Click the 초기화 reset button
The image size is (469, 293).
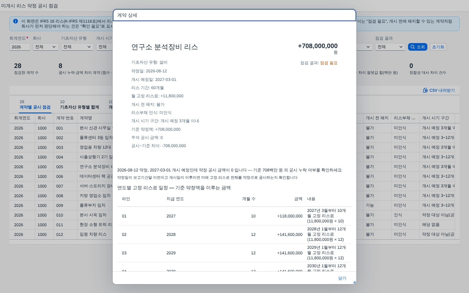pos(438,47)
